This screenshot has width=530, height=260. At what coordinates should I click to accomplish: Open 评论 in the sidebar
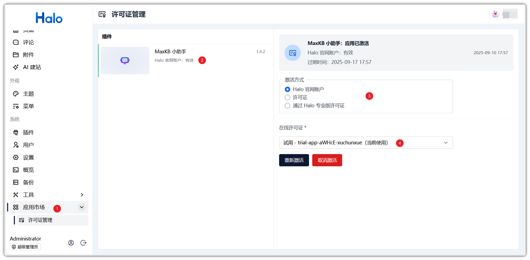(29, 42)
